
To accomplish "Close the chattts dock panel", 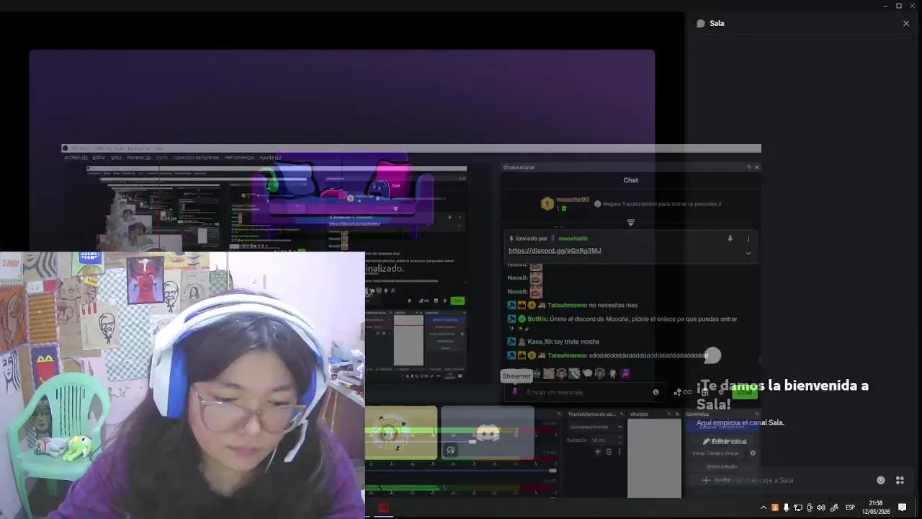I will pos(677,414).
